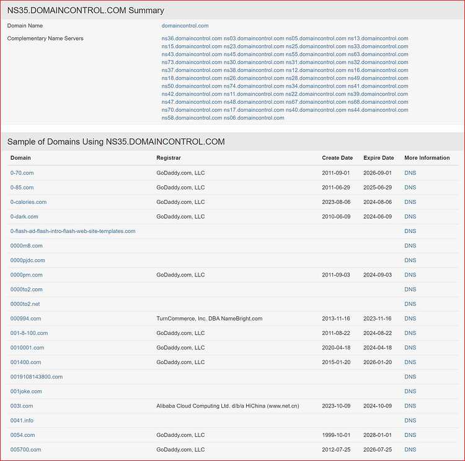Open the 003l.com domain link
The image size is (465, 461).
click(22, 406)
